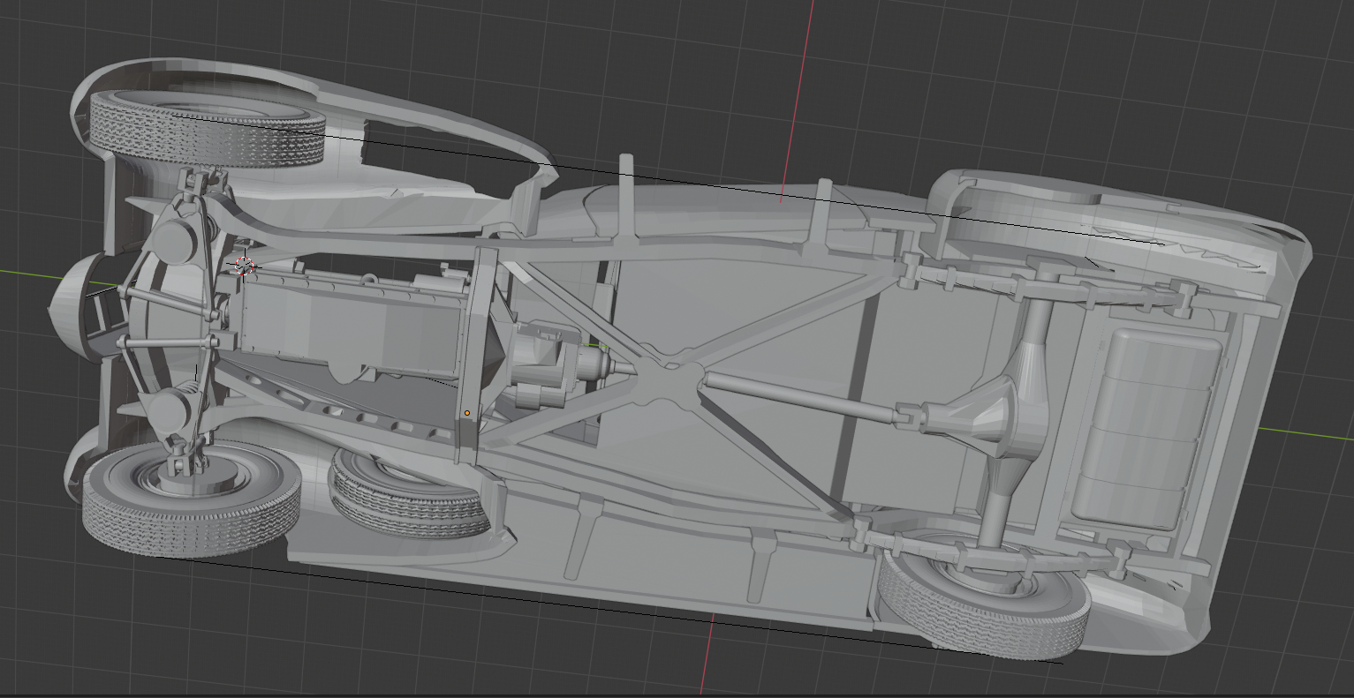The width and height of the screenshot is (1354, 698).
Task: Click the red-white 3D cursor
Action: (245, 264)
